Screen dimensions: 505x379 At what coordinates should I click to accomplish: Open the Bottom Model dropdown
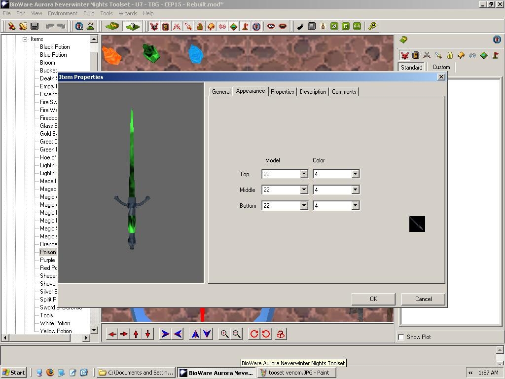coord(304,206)
